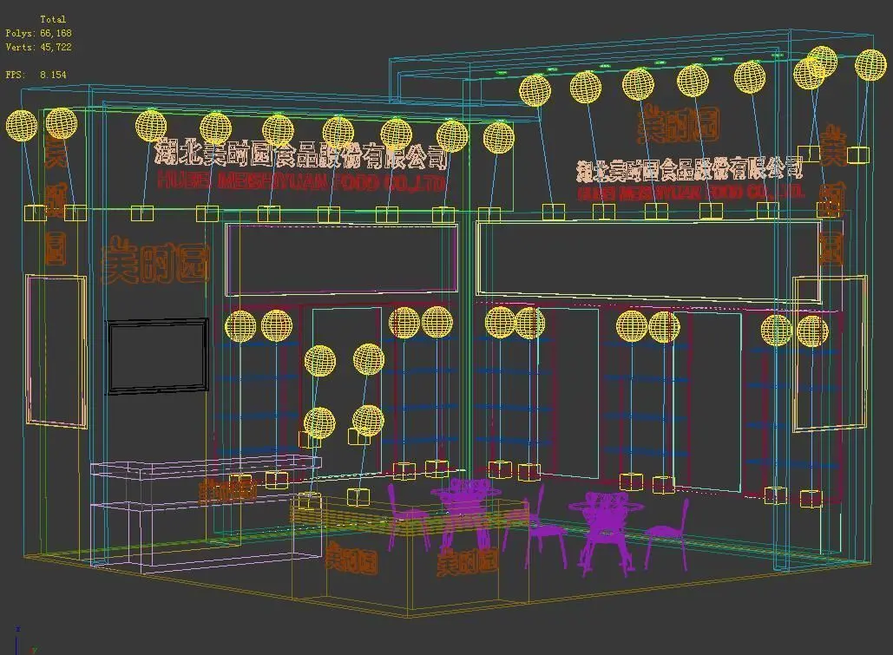893x655 pixels.
Task: Select the orange 美时园 logo on upper right wall
Action: tap(678, 125)
